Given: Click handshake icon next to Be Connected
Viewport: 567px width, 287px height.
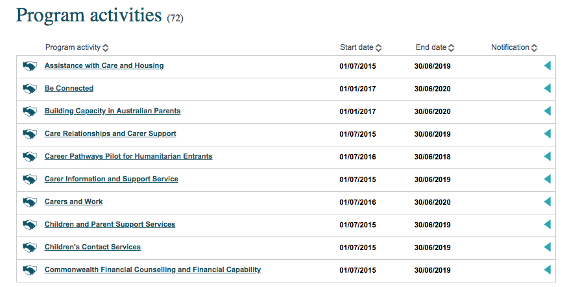Looking at the screenshot, I should [30, 89].
